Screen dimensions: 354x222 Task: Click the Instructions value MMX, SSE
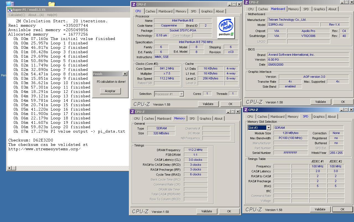pyautogui.click(x=196, y=57)
